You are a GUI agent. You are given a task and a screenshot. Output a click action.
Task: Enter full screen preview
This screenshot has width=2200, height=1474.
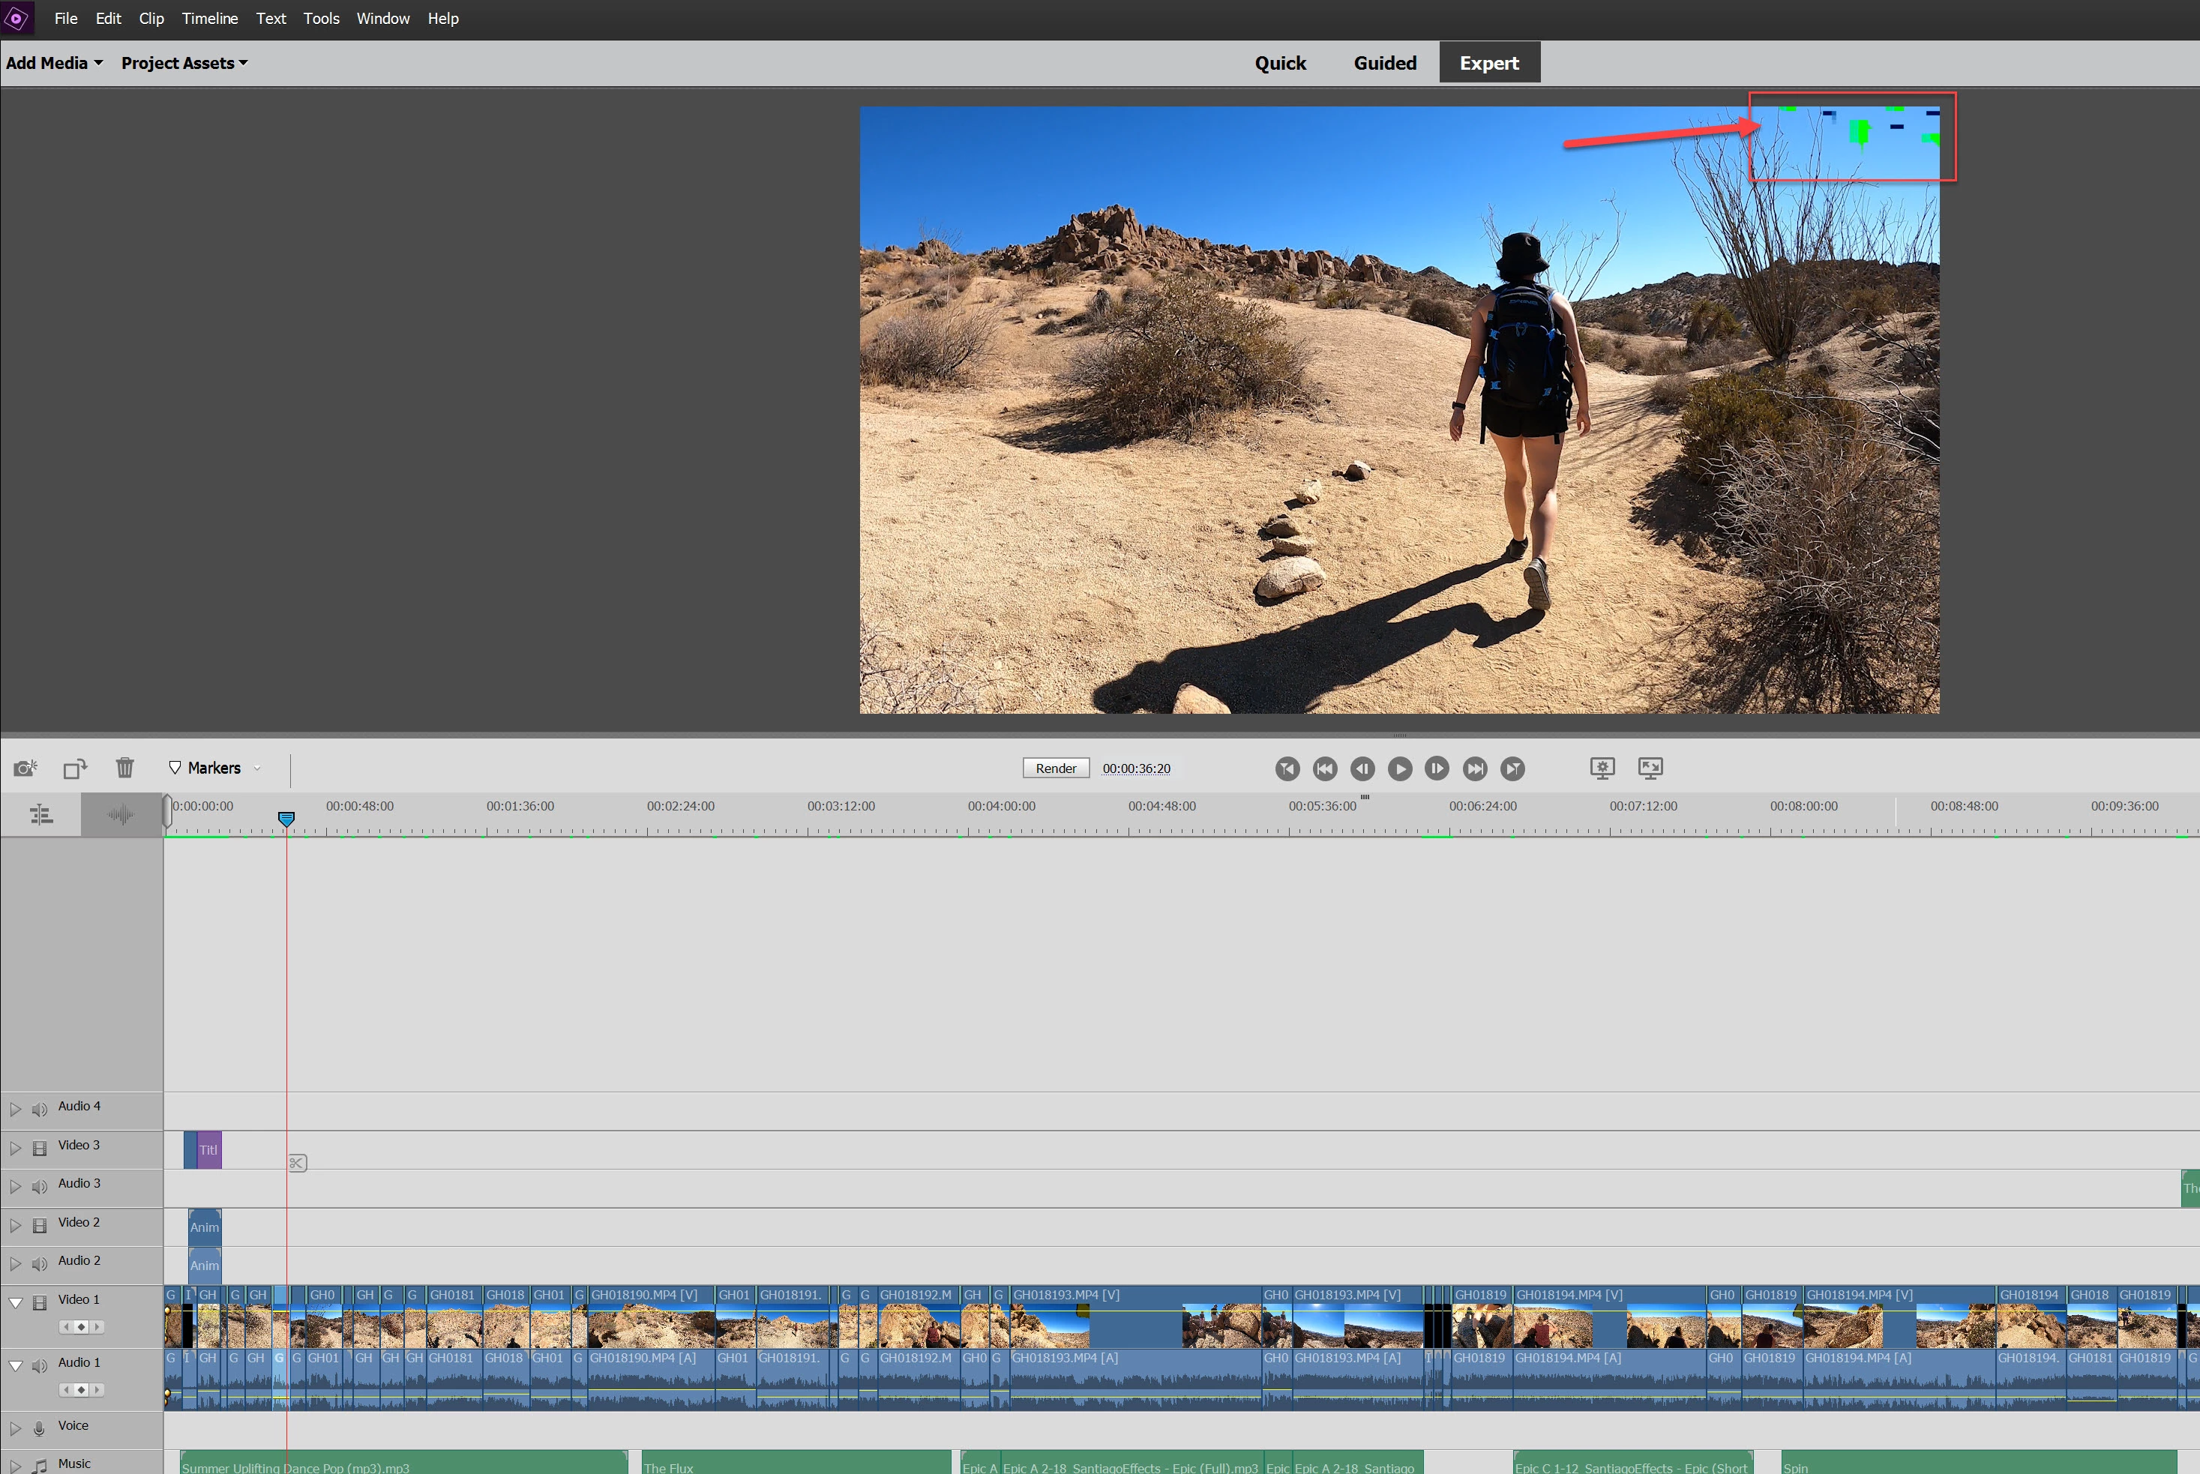[x=1650, y=768]
